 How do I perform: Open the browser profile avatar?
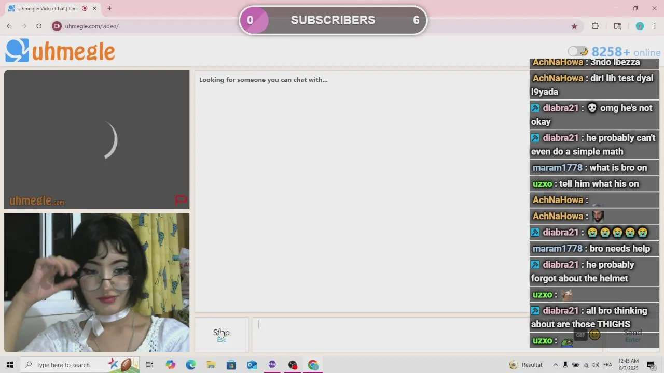click(640, 26)
